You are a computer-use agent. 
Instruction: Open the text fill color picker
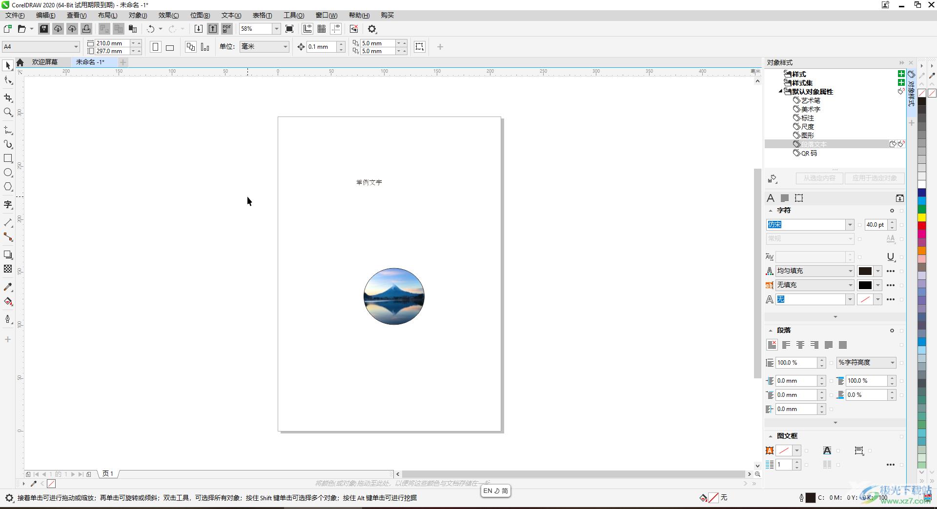(870, 271)
